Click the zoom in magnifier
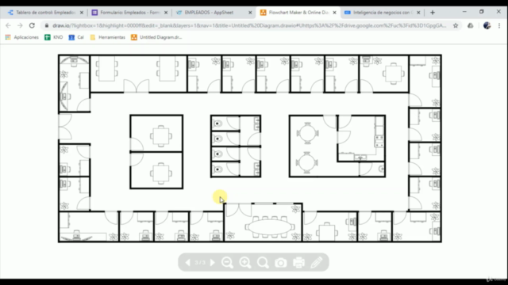Image resolution: width=508 pixels, height=285 pixels. click(x=245, y=262)
